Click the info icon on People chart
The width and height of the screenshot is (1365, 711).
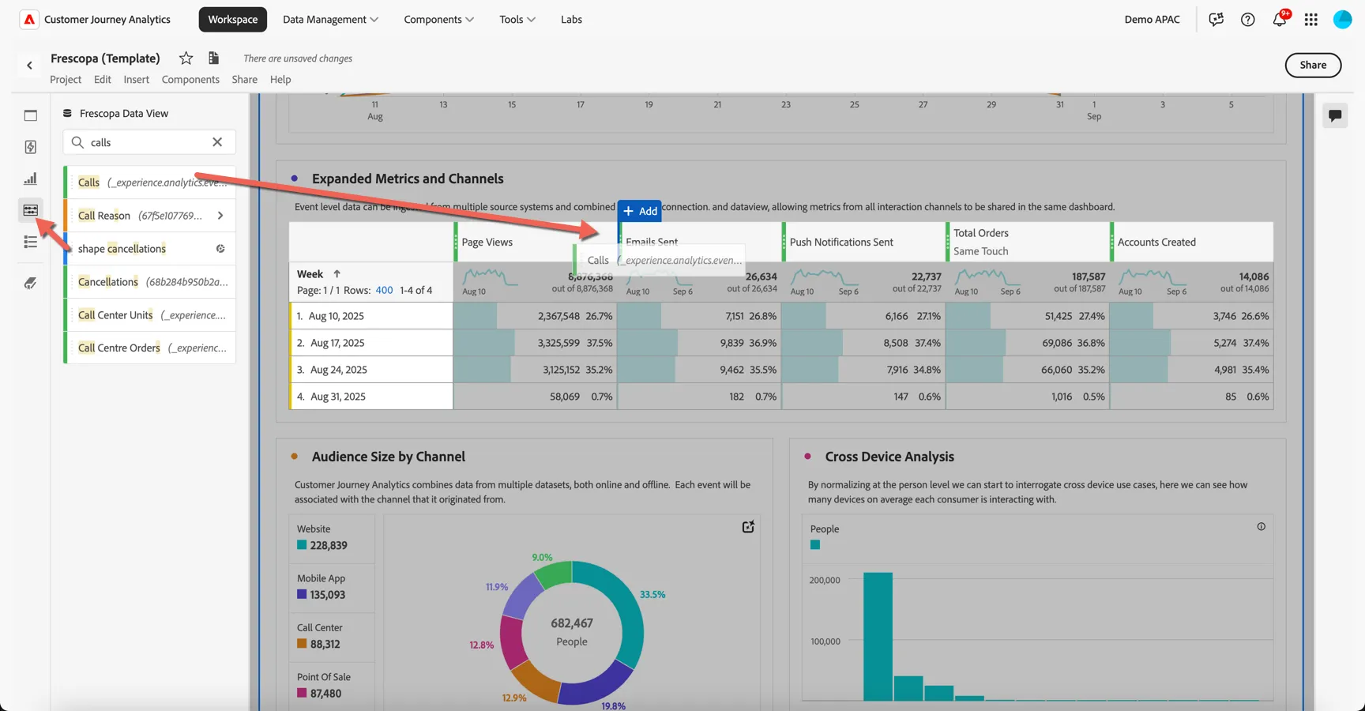(1261, 527)
